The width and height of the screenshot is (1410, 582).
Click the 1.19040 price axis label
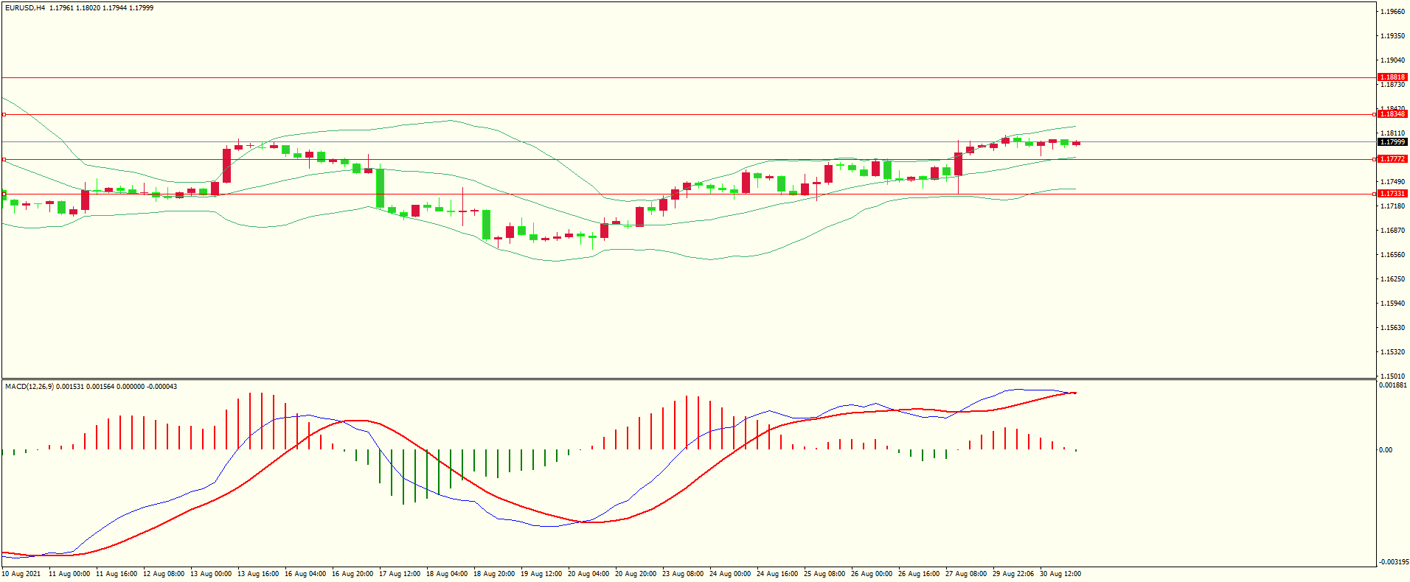coord(1392,60)
